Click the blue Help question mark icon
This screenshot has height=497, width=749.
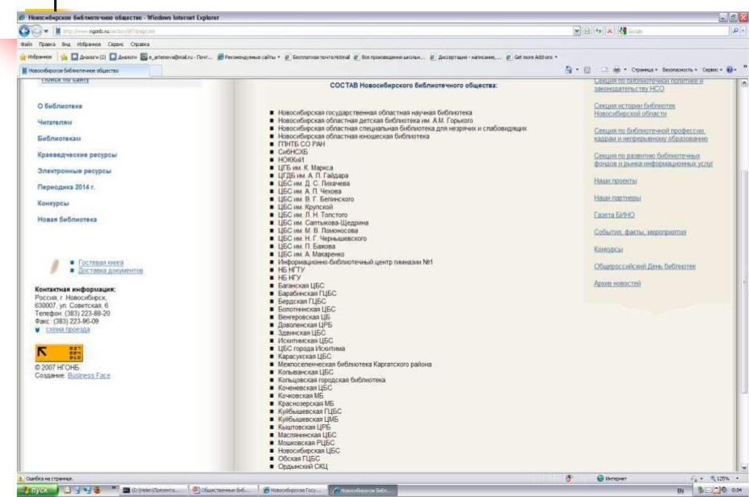point(730,69)
